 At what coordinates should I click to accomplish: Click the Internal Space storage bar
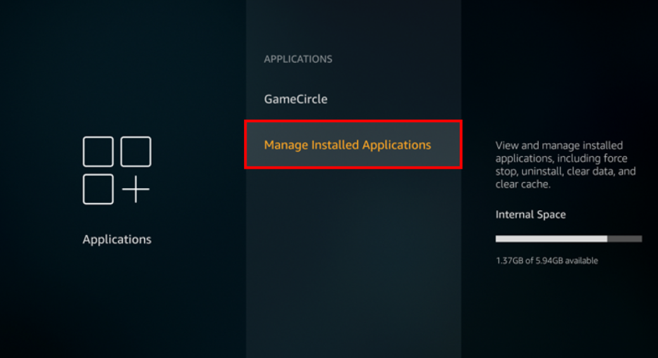pos(569,239)
